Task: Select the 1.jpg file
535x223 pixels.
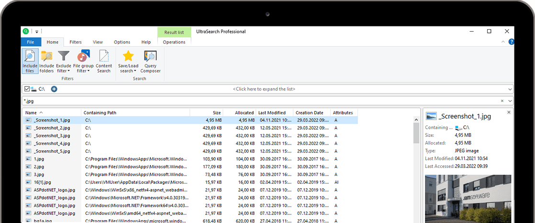Action: [39, 159]
